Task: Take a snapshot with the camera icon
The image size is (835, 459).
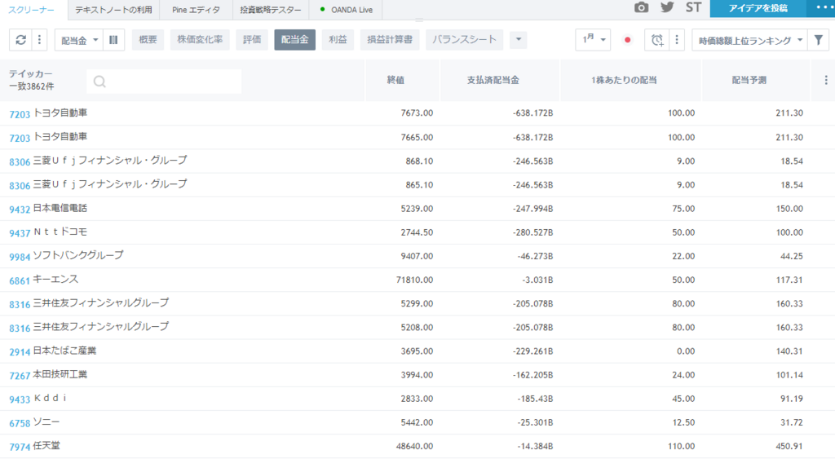Action: coord(641,7)
